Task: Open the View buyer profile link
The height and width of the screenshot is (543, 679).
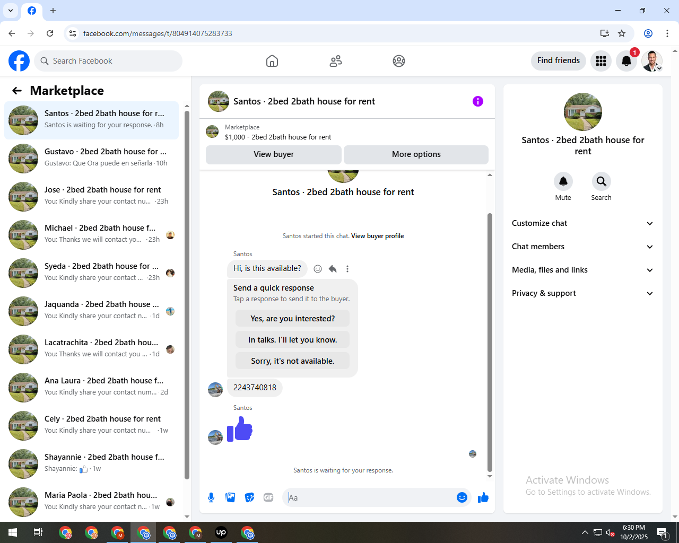Action: click(x=377, y=236)
